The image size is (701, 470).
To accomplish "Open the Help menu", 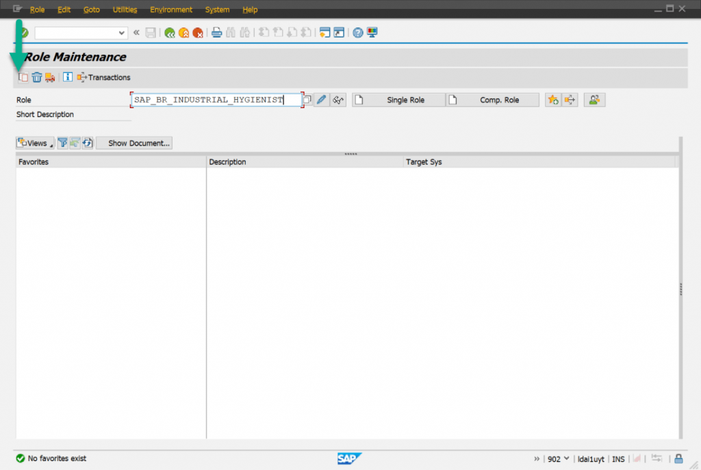I will click(249, 10).
